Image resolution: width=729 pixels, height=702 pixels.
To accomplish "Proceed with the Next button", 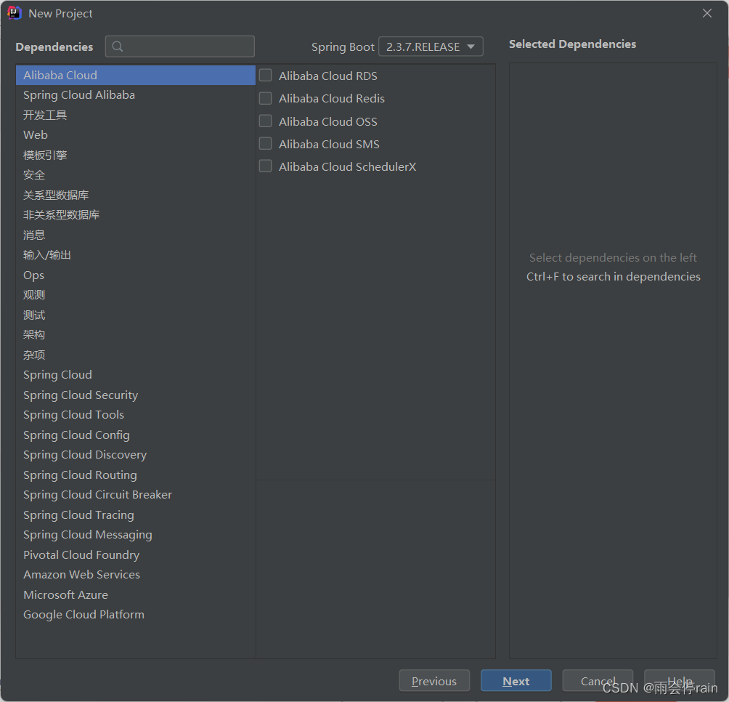I will 516,681.
